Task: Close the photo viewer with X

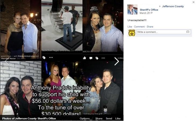Action: [x=194, y=2]
